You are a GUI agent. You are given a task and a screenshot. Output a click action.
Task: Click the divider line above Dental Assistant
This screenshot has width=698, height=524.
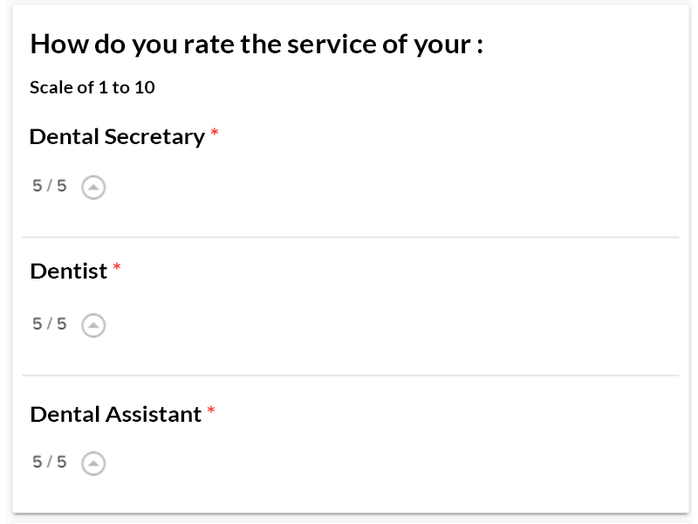pyautogui.click(x=350, y=376)
